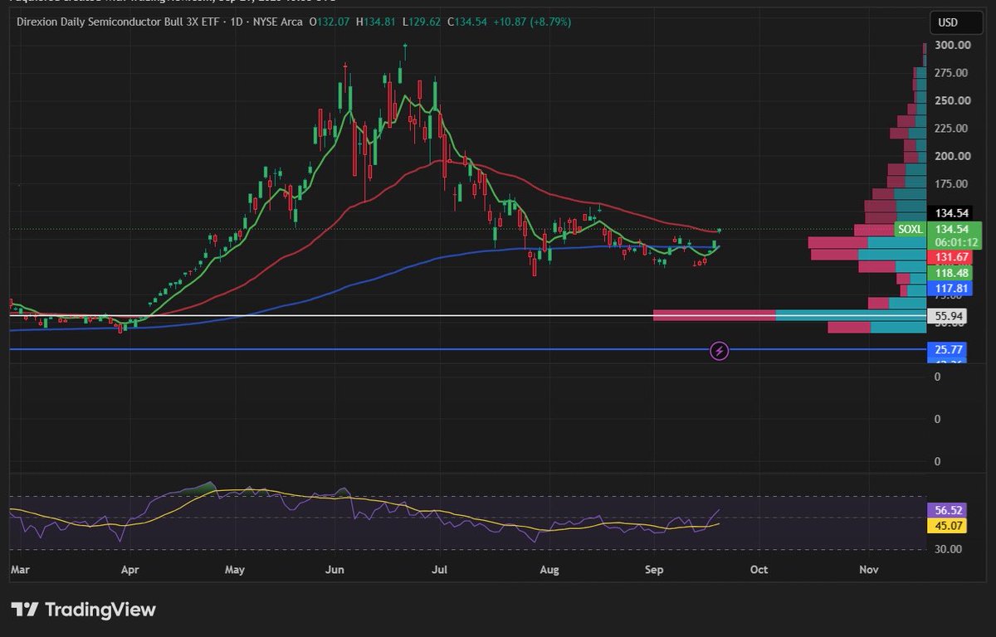Click the chart title 'Direxion Daily Semiconductor Bull 3X ETF'
996x637 pixels.
point(119,21)
